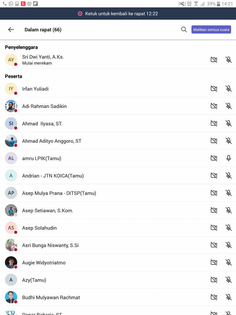Image resolution: width=236 pixels, height=315 pixels.
Task: Mute amru LPIK's active microphone
Action: (228, 158)
